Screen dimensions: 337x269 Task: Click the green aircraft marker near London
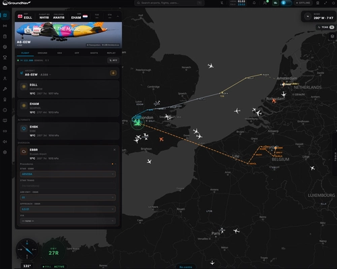click(x=137, y=123)
